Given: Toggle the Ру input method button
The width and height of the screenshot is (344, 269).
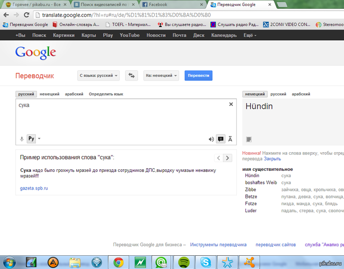Looking at the screenshot, I should [x=31, y=139].
